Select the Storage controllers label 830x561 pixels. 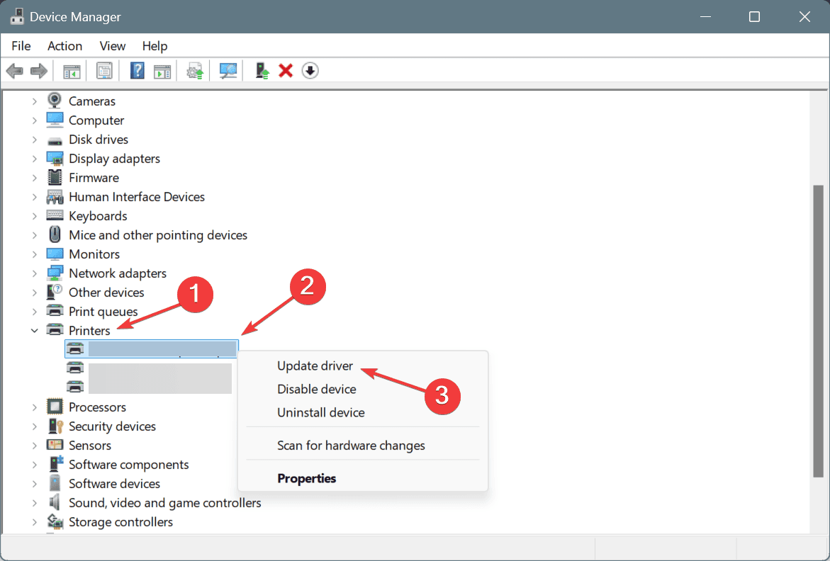pyautogui.click(x=120, y=522)
